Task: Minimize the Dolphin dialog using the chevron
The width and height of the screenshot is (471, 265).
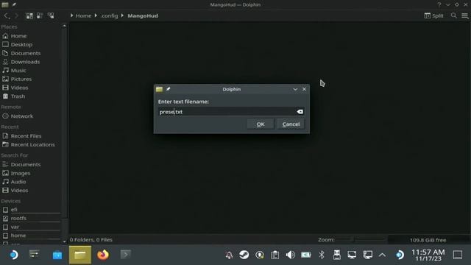Action: point(295,89)
